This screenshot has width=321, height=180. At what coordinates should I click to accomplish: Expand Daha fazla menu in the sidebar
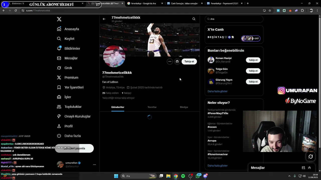point(69,136)
